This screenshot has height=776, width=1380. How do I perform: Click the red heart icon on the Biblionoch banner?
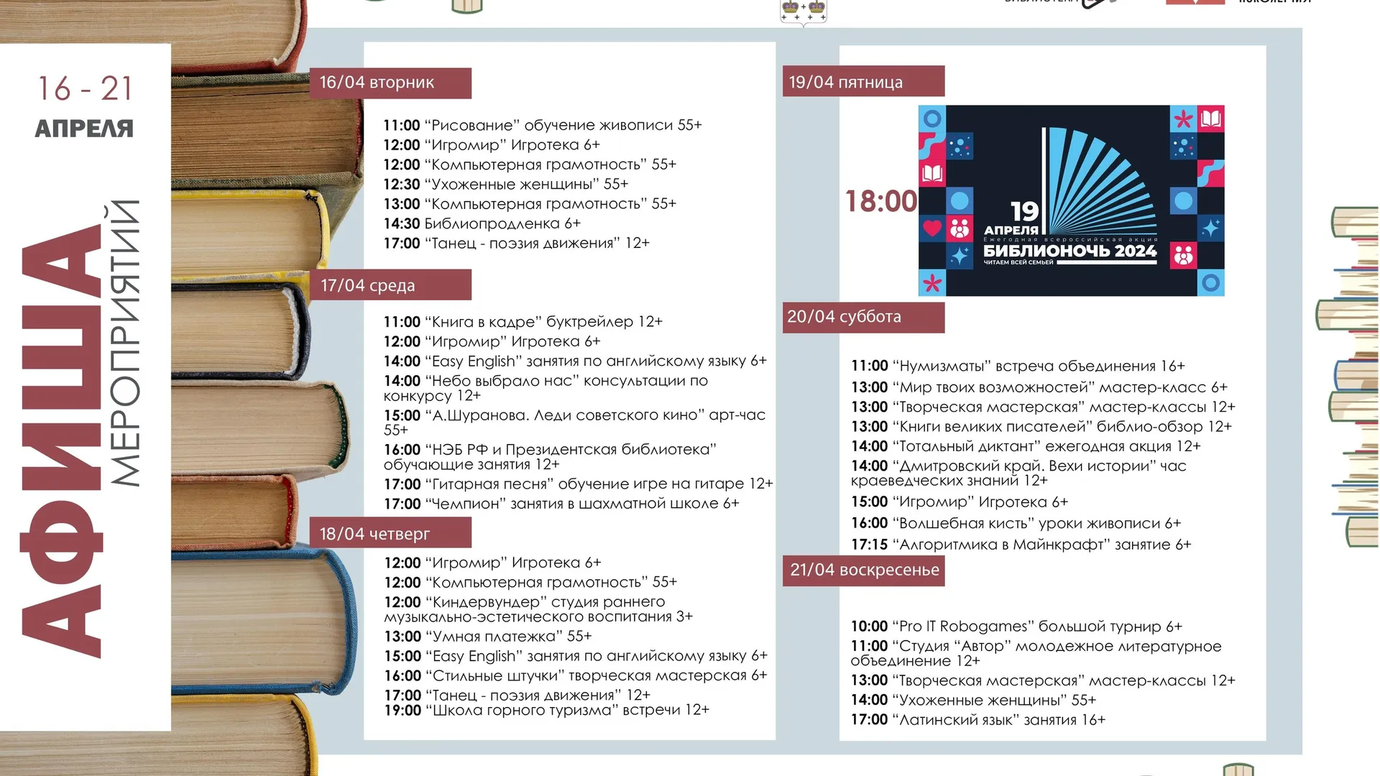[932, 228]
